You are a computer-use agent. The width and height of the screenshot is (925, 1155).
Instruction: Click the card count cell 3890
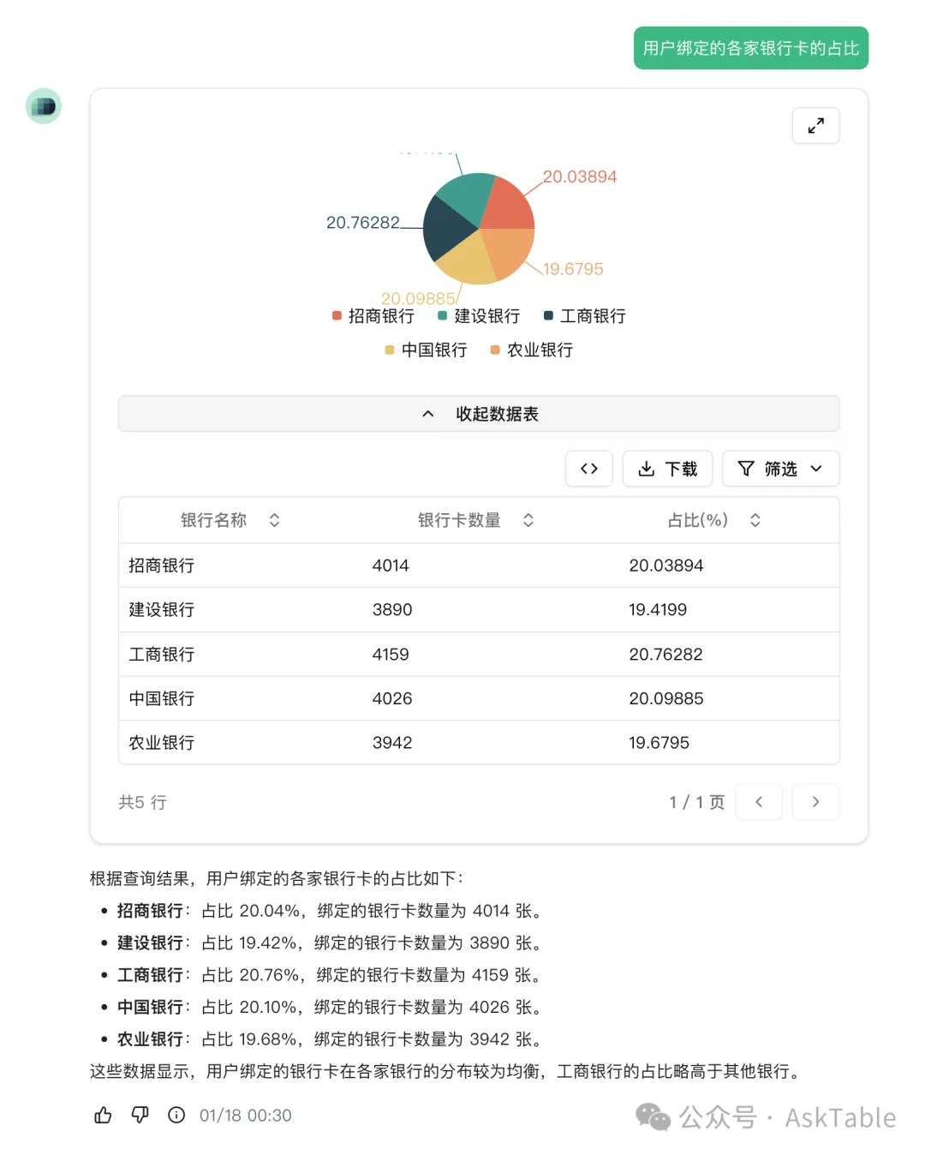pyautogui.click(x=392, y=610)
